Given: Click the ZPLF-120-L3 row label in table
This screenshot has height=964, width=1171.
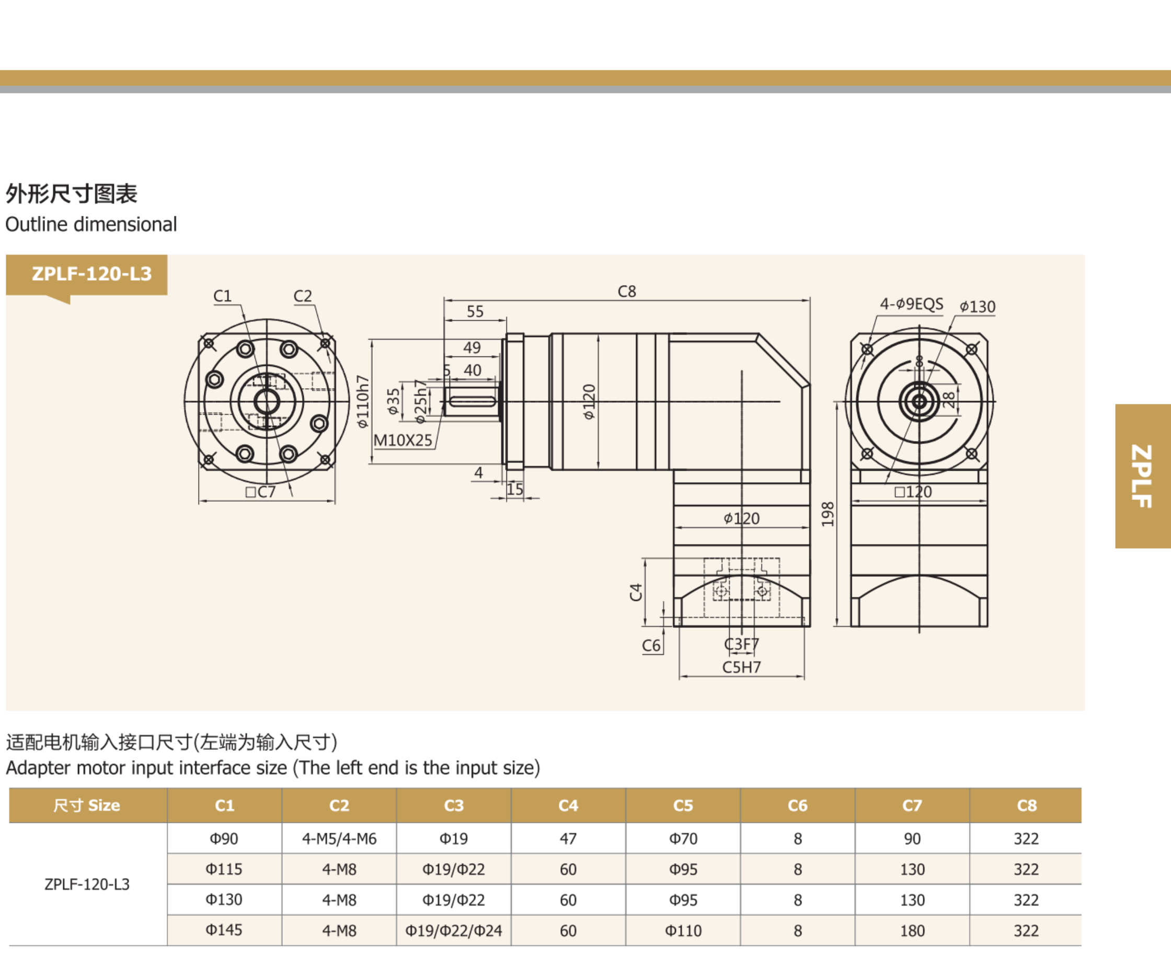Looking at the screenshot, I should pos(87,884).
